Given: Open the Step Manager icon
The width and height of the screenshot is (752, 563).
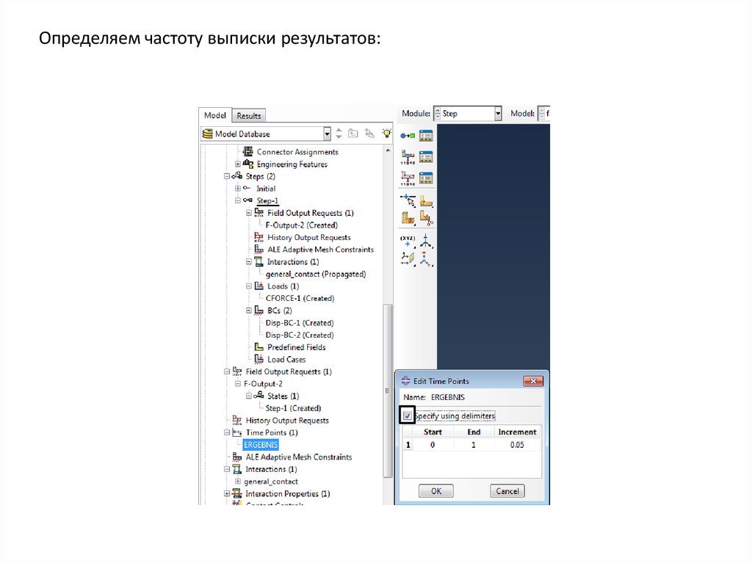Looking at the screenshot, I should tap(426, 136).
